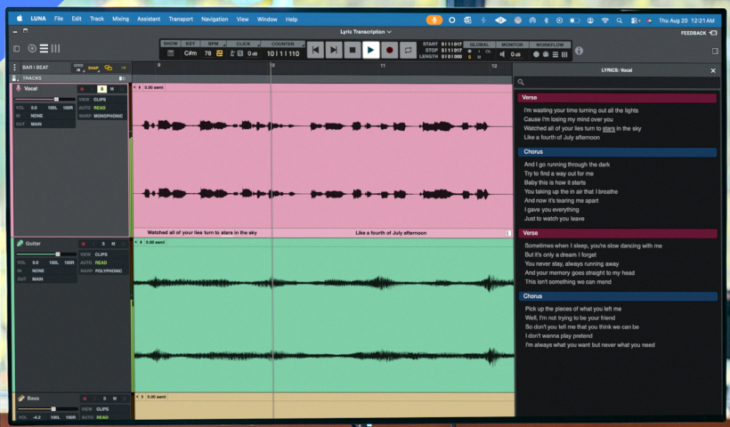
Task: Change the Vocal Warp MONOPHONIC setting
Action: pyautogui.click(x=108, y=116)
